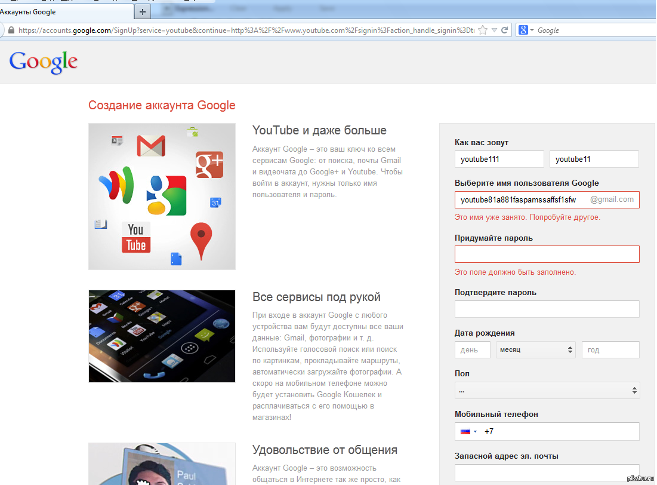Viewport: 657px width, 485px height.
Task: Open the search engine selector in the search bar
Action: (526, 30)
